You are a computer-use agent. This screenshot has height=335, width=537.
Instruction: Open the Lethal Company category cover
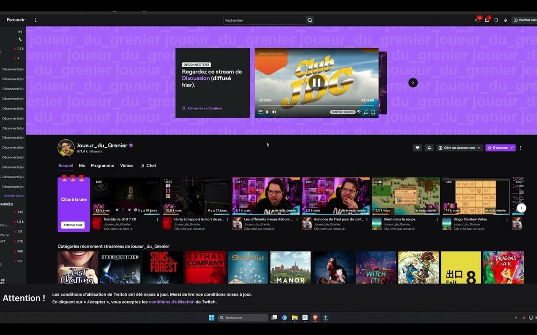[x=205, y=268]
